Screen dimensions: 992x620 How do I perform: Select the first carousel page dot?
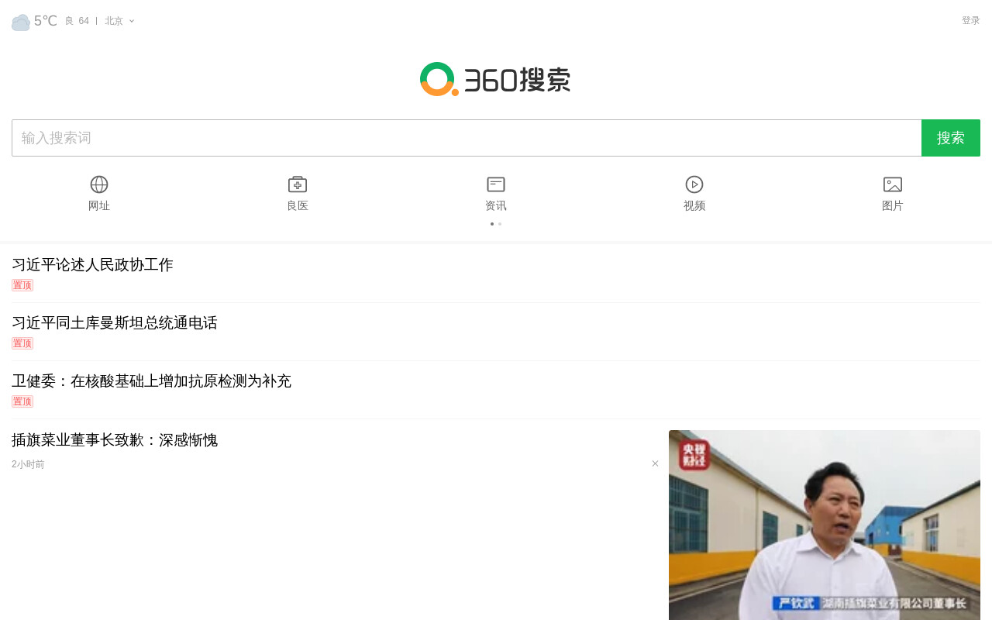point(492,224)
